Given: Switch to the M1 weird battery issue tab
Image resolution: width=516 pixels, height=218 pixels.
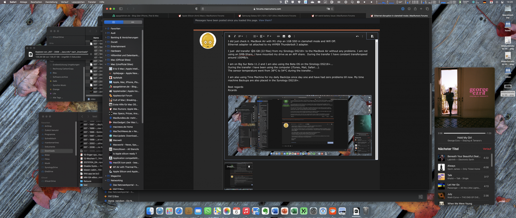Looking at the screenshot, I should click(333, 16).
